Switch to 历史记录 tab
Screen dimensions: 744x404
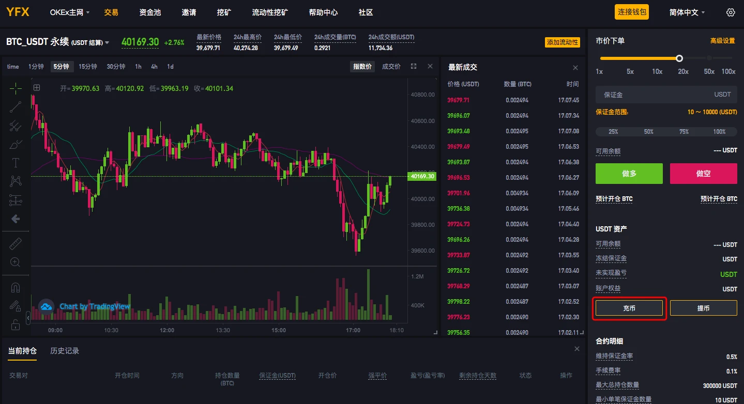pos(65,351)
